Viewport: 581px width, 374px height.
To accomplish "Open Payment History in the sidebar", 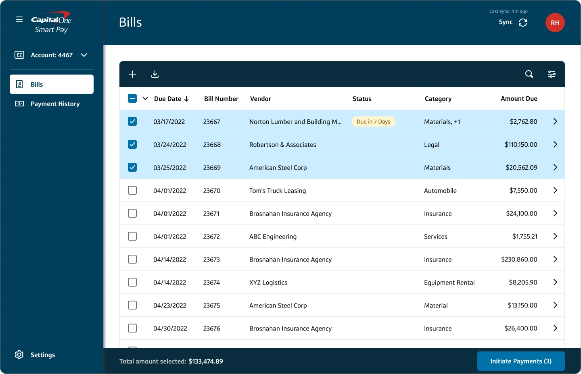I will point(52,104).
